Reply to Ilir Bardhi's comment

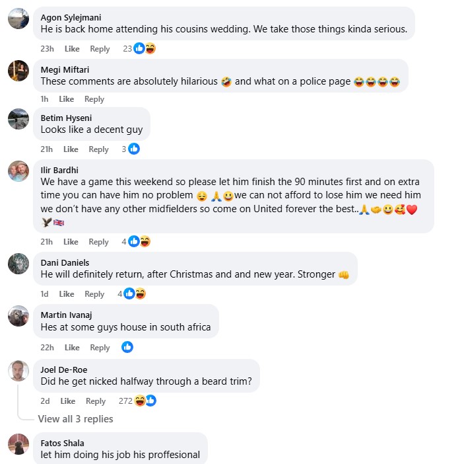click(x=99, y=242)
